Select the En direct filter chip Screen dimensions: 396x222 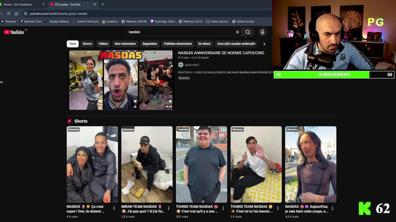pyautogui.click(x=204, y=44)
